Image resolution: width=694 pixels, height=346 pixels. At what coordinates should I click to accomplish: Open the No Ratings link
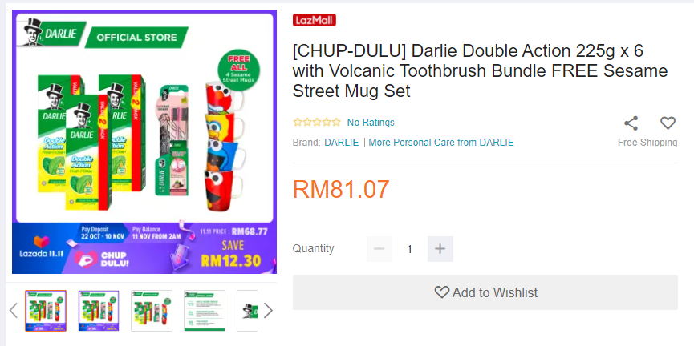(x=371, y=123)
